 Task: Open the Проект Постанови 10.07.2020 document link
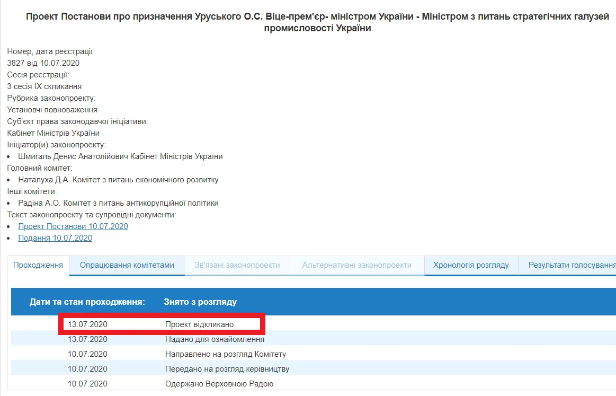coord(73,226)
